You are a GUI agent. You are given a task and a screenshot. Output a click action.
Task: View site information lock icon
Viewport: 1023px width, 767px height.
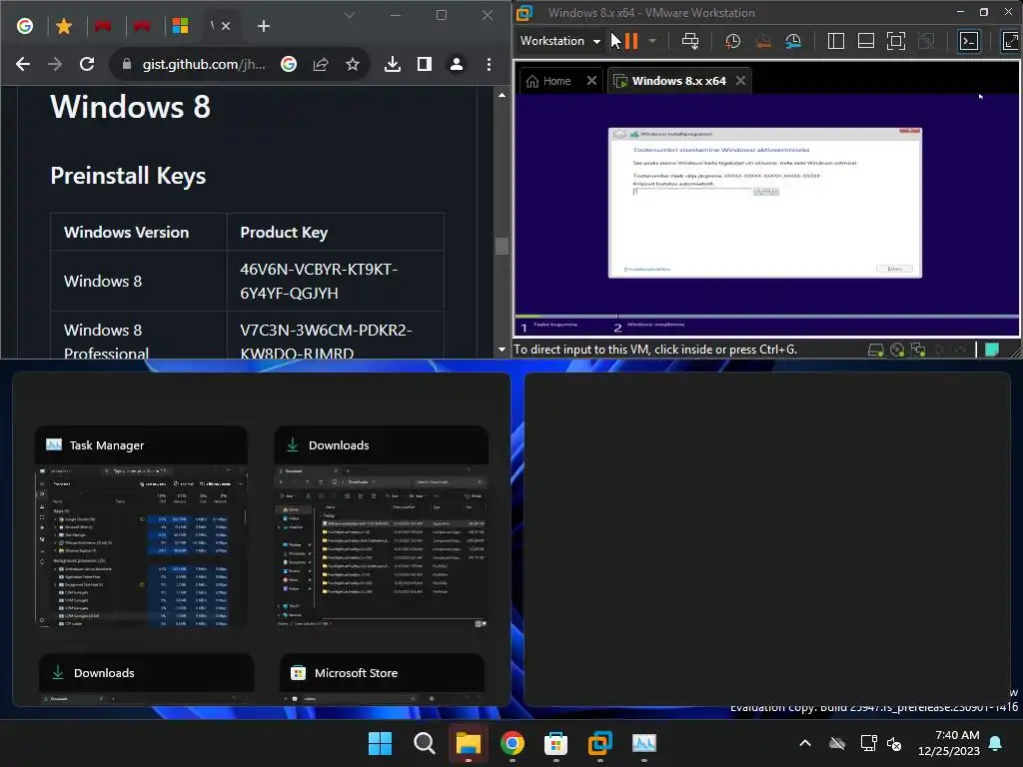coord(127,64)
